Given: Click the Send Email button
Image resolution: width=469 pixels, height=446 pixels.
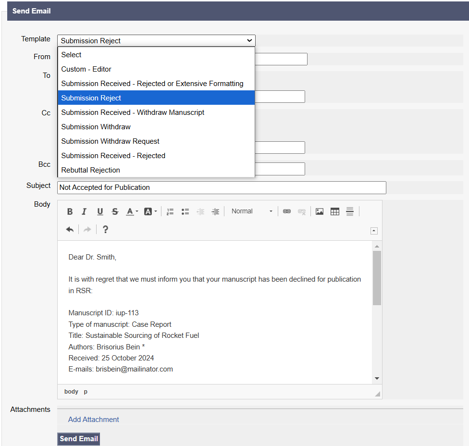Looking at the screenshot, I should tap(79, 439).
